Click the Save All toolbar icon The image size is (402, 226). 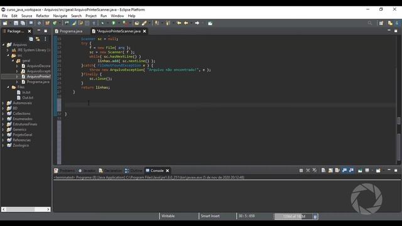click(x=23, y=23)
